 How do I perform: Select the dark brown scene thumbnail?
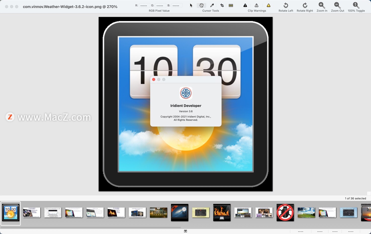pyautogui.click(x=158, y=213)
